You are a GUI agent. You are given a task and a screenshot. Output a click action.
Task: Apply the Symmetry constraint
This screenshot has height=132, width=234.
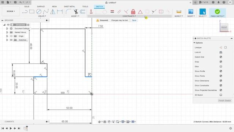pyautogui.click(x=161, y=11)
